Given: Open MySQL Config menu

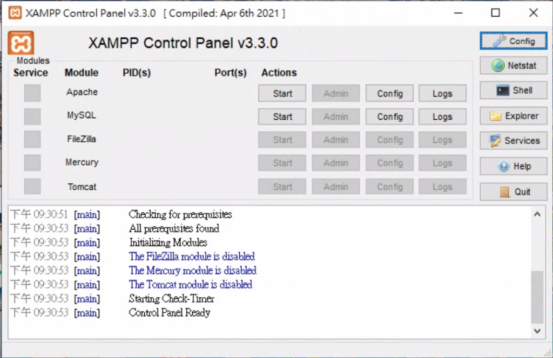Looking at the screenshot, I should tap(390, 116).
